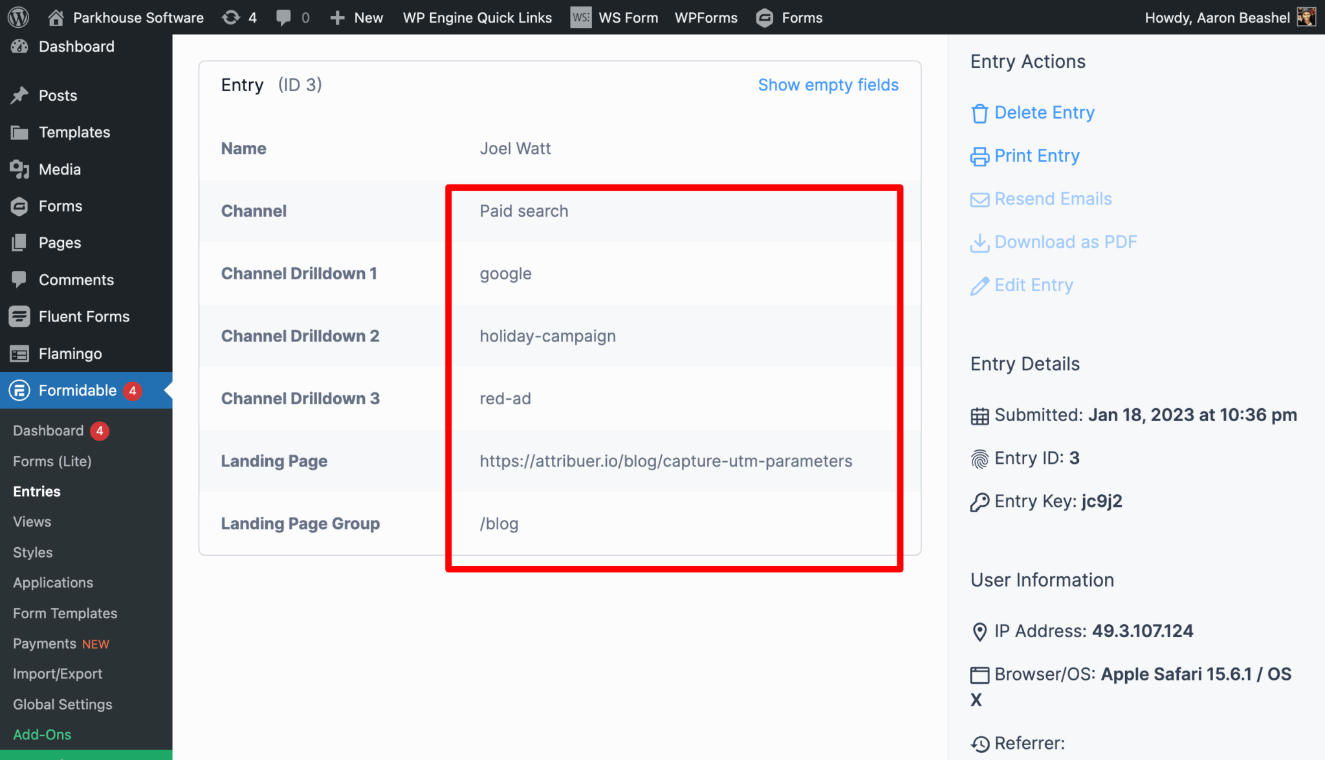Image resolution: width=1325 pixels, height=760 pixels.
Task: Click Edit Entry link
Action: 1034,285
